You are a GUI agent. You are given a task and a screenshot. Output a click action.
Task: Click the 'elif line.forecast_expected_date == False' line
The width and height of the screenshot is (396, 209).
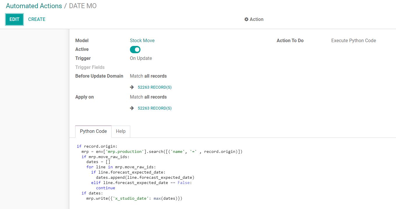[x=142, y=183]
